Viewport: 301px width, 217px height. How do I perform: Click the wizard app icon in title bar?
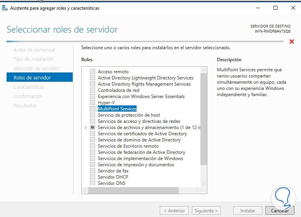(x=5, y=8)
